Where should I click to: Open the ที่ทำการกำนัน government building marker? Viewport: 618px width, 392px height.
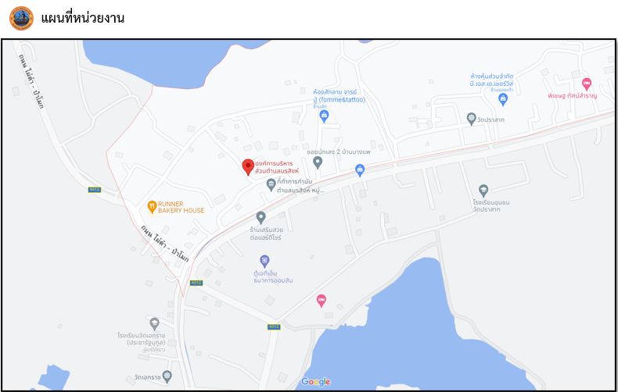point(271,184)
